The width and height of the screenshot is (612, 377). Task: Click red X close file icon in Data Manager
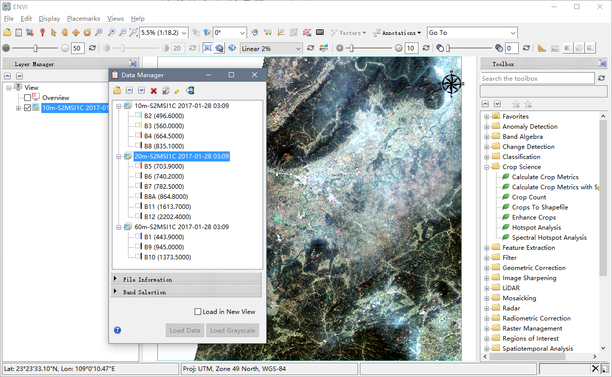point(154,91)
